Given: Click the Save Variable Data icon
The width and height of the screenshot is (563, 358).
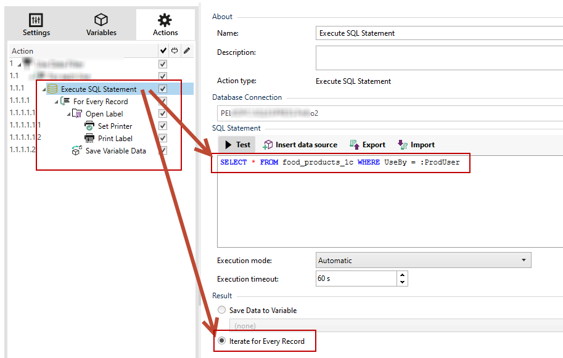Looking at the screenshot, I should [77, 150].
